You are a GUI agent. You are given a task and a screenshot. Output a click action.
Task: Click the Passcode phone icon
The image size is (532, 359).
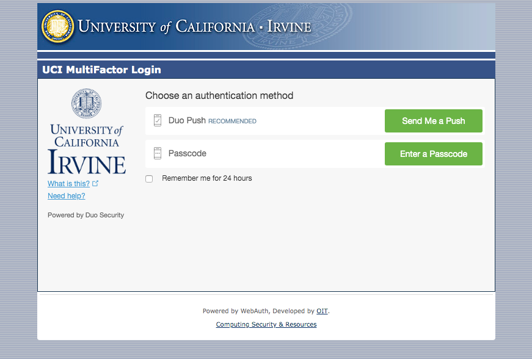pos(158,153)
